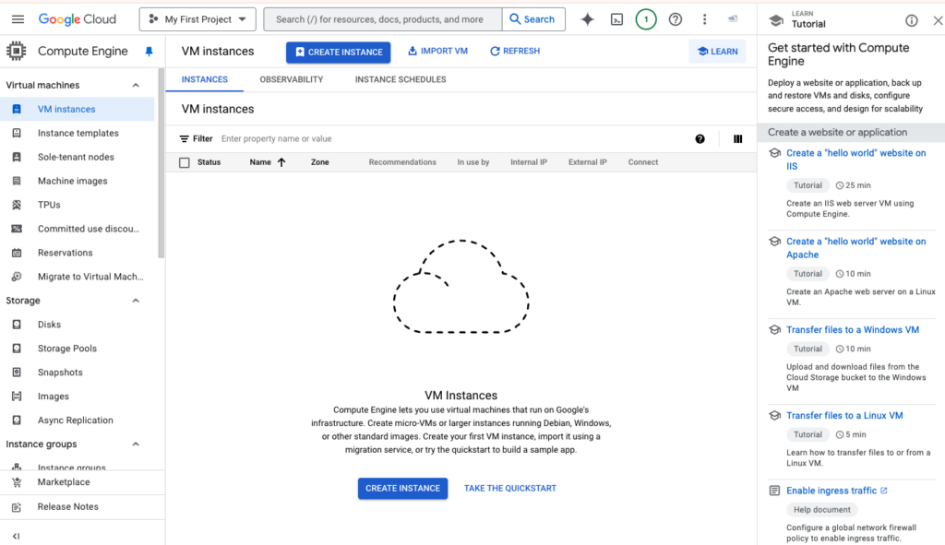The image size is (945, 545).
Task: Click the Refresh button
Action: pos(515,52)
